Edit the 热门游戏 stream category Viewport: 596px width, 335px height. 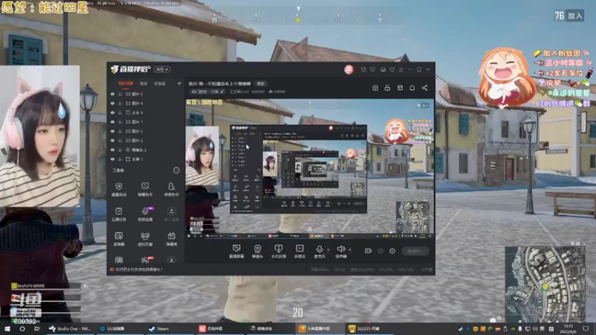coord(207,92)
